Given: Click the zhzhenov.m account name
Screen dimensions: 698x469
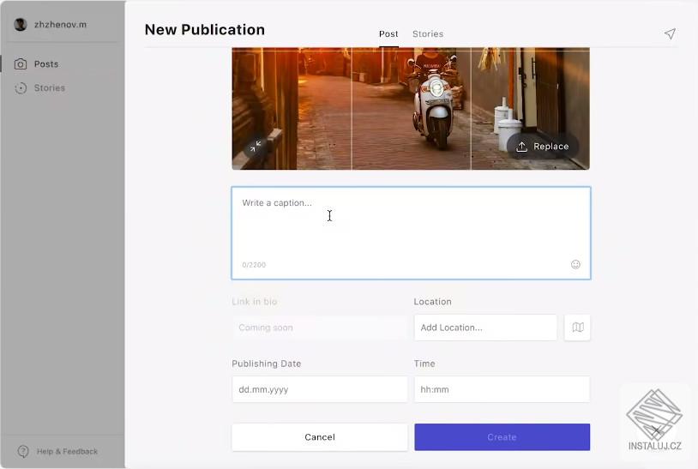Looking at the screenshot, I should [x=61, y=25].
